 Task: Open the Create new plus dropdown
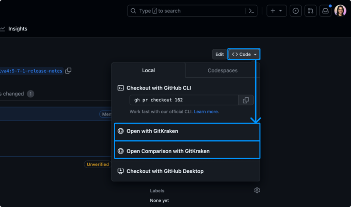(x=277, y=11)
